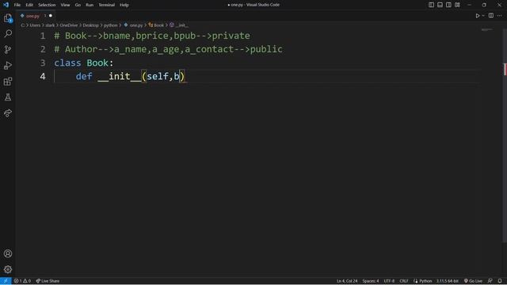Change end of line via CRLF
The width and height of the screenshot is (507, 285).
click(x=403, y=281)
